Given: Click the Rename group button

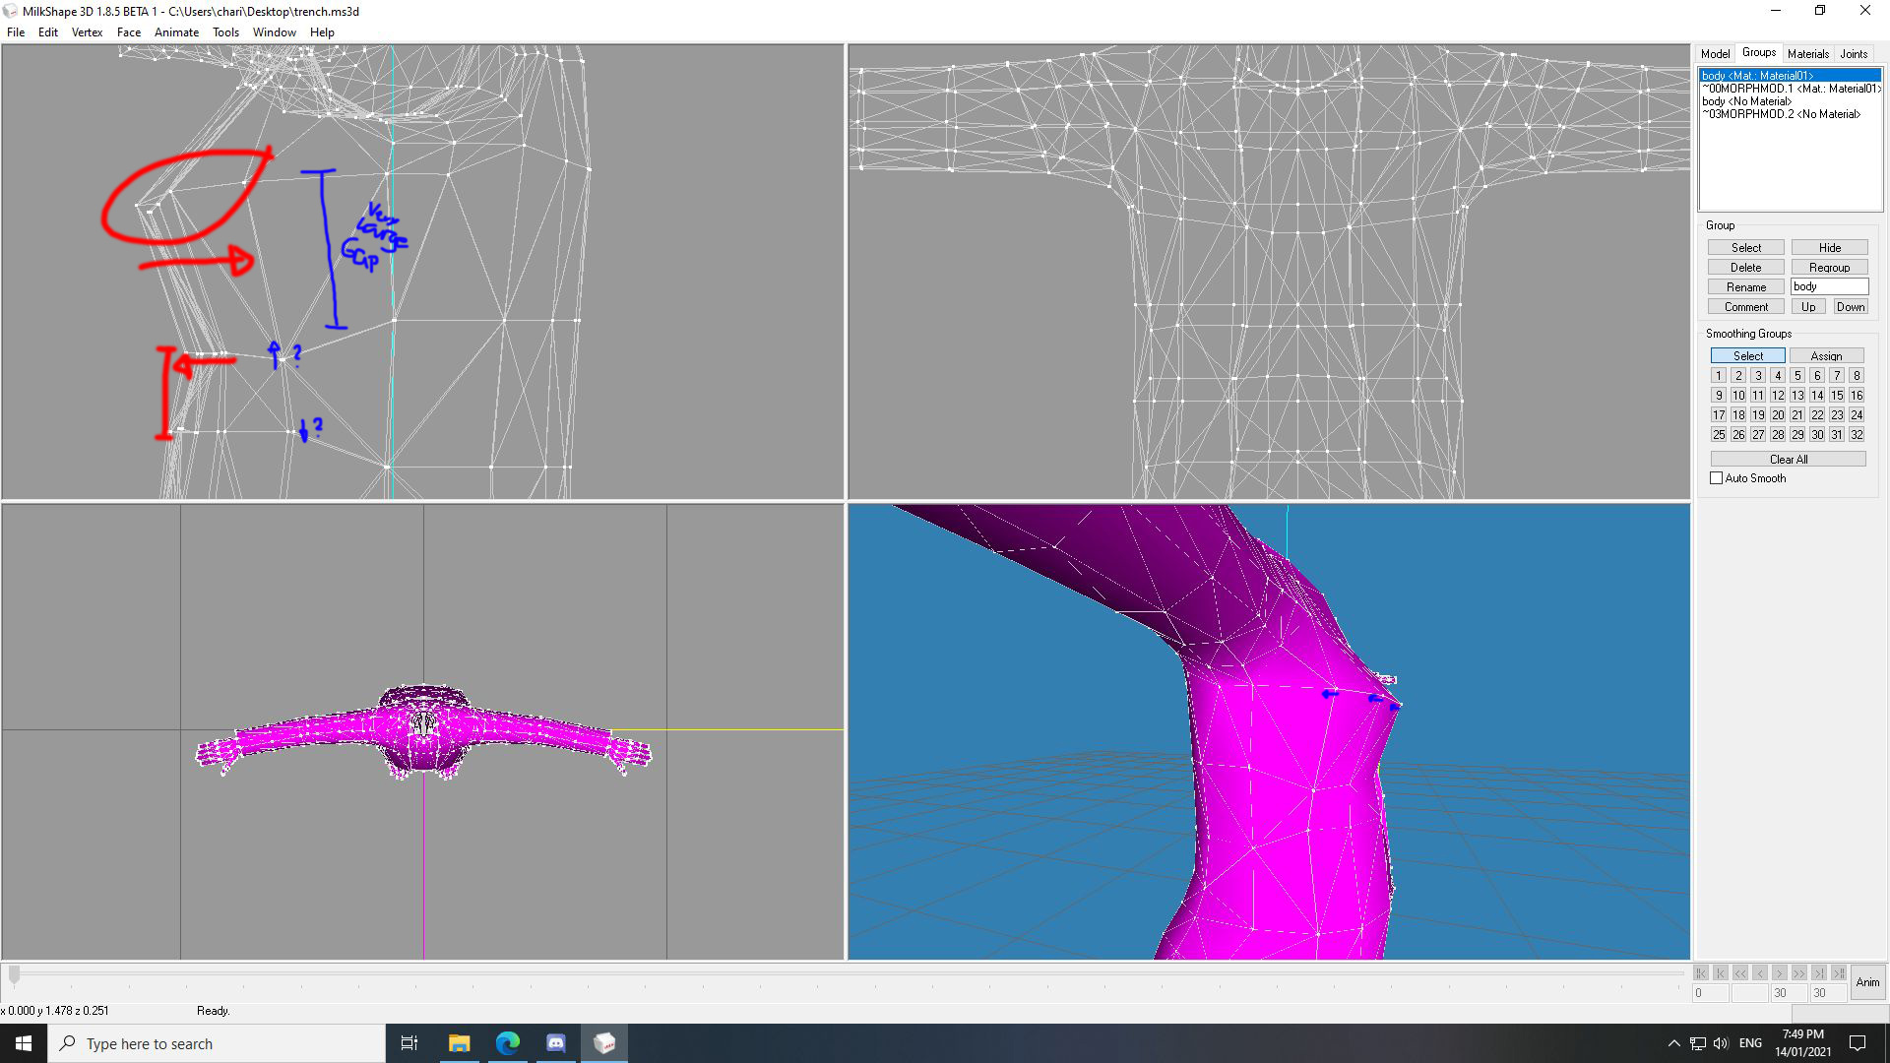Looking at the screenshot, I should pos(1746,287).
